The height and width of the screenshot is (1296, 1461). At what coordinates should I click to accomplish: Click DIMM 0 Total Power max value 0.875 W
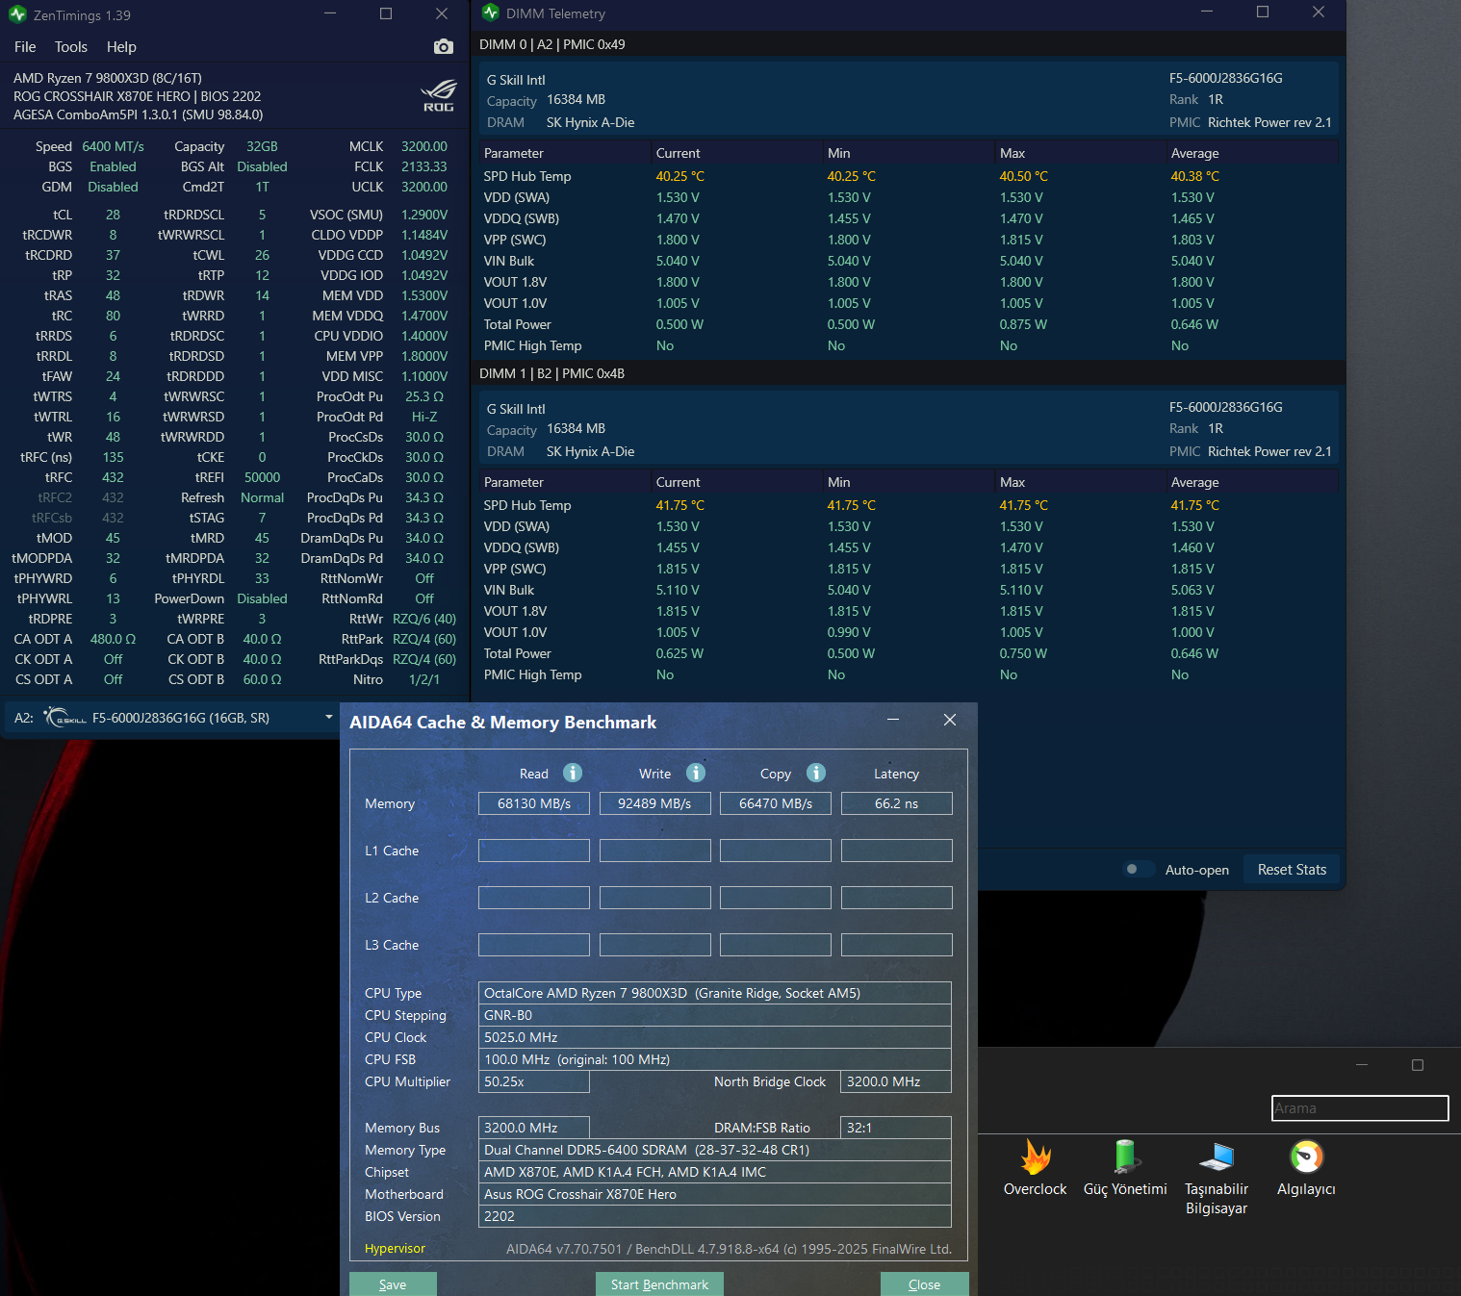(x=1023, y=324)
